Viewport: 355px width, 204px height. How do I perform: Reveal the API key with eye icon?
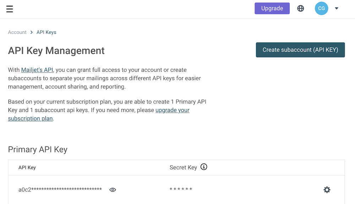click(113, 190)
